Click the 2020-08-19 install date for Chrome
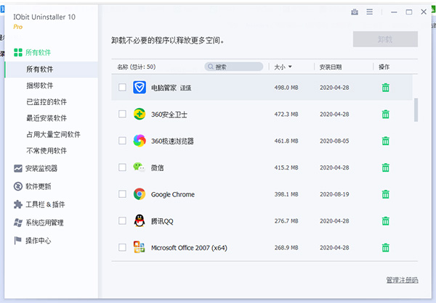This screenshot has width=436, height=303. point(334,194)
